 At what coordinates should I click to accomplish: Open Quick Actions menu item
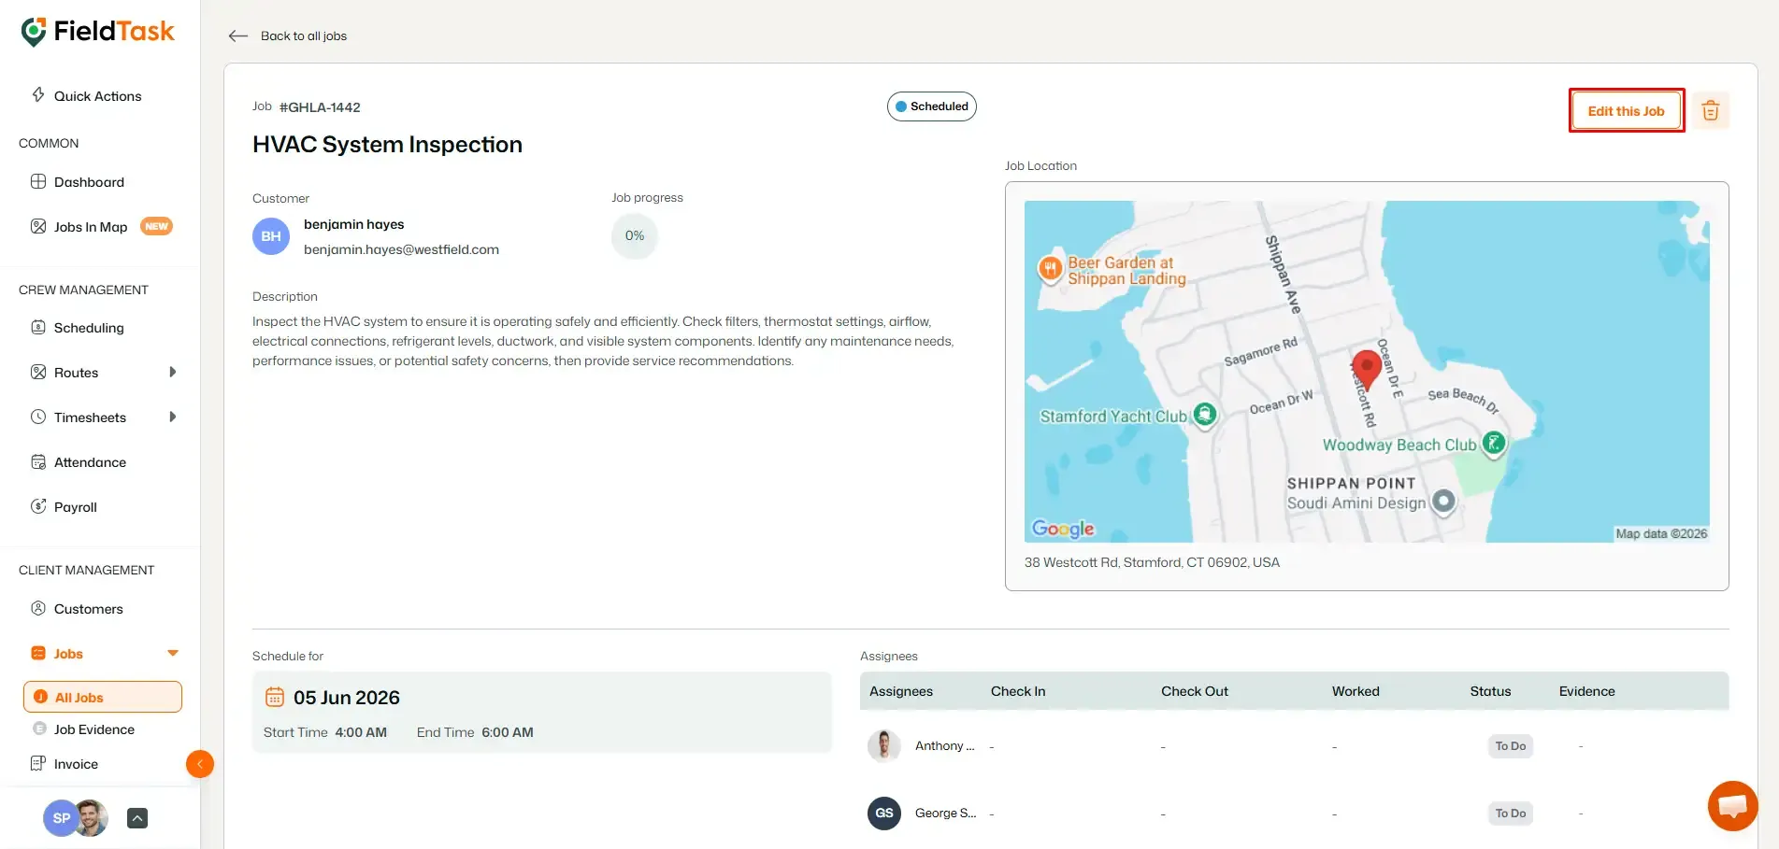click(x=98, y=96)
